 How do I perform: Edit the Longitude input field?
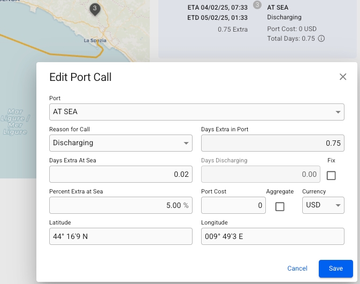coord(272,236)
